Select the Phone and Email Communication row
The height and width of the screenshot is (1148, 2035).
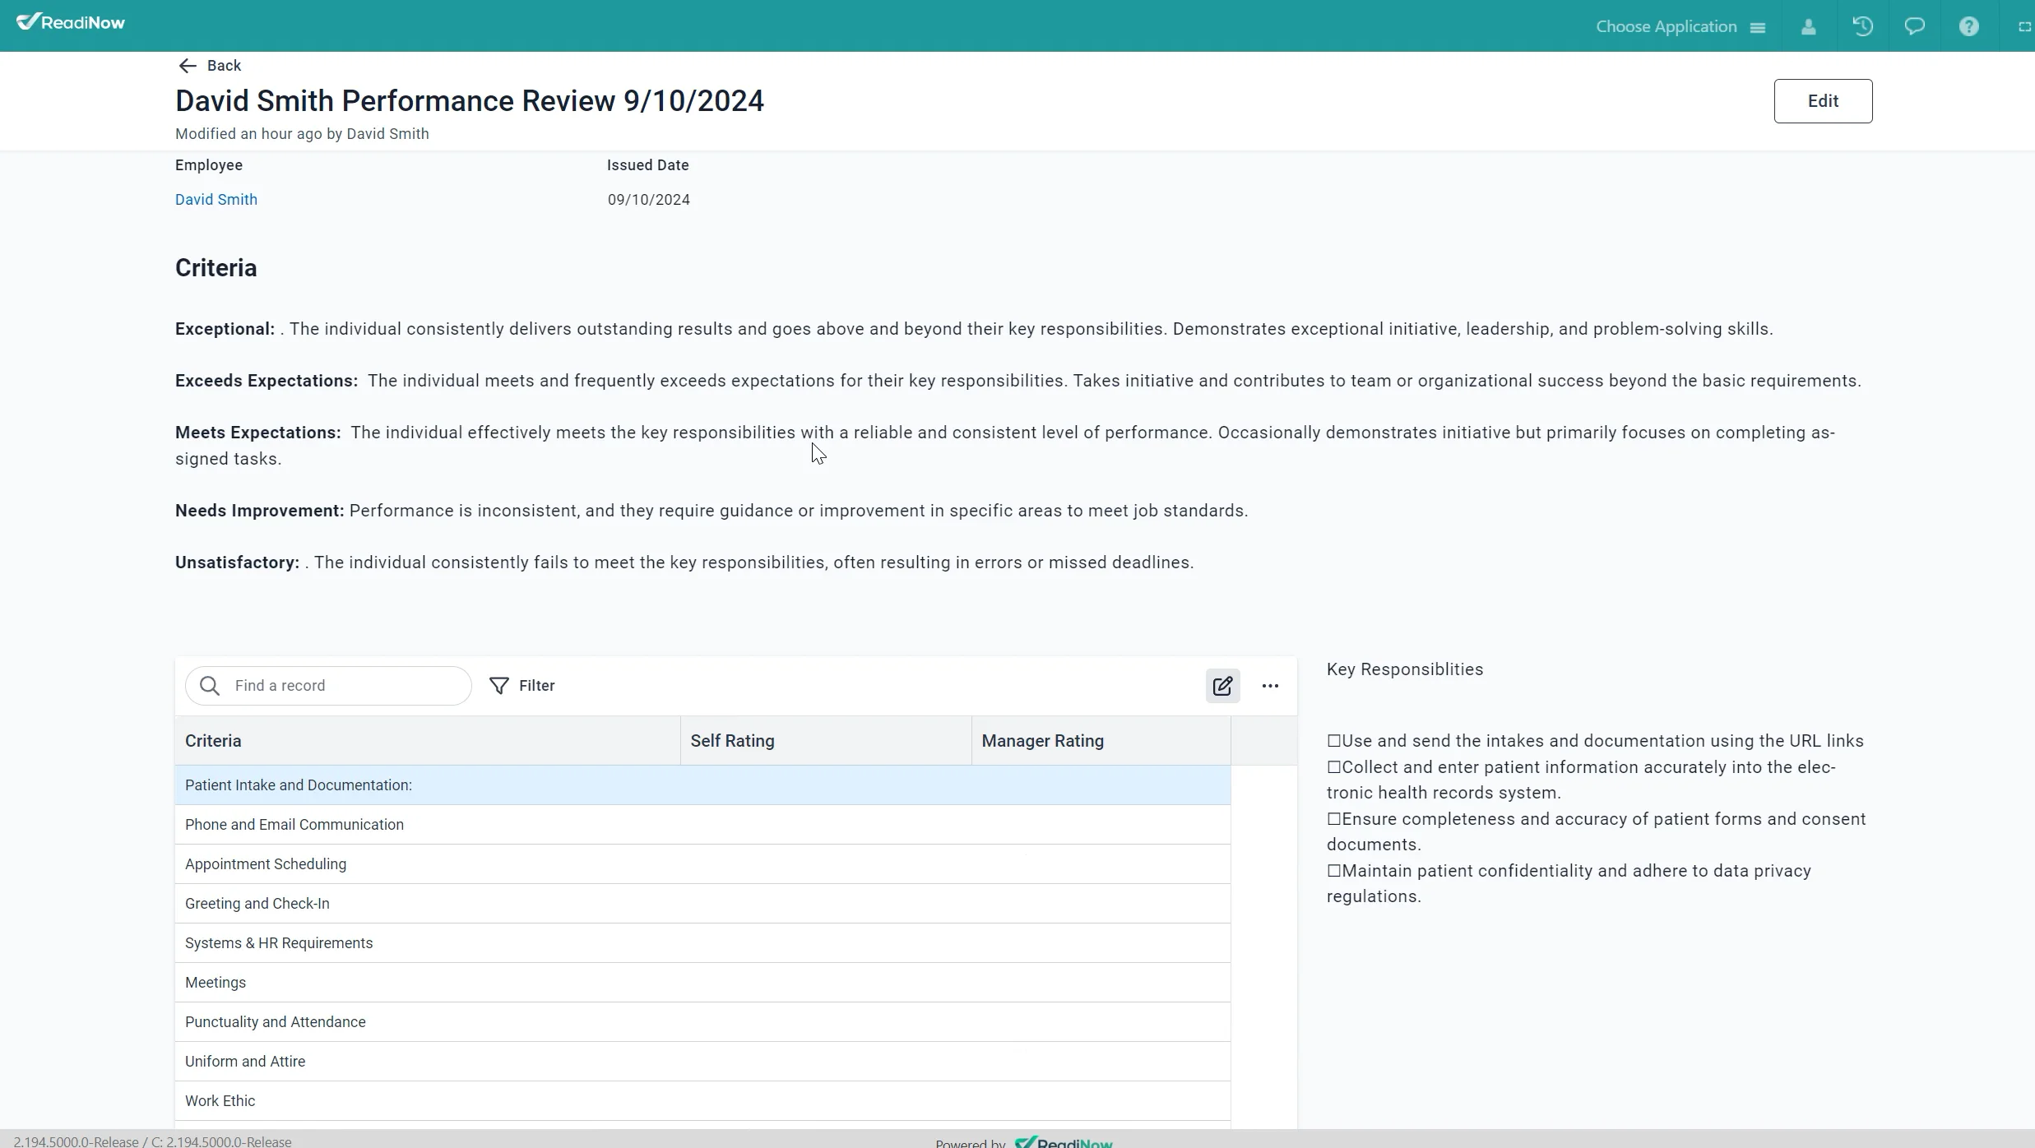pyautogui.click(x=702, y=825)
